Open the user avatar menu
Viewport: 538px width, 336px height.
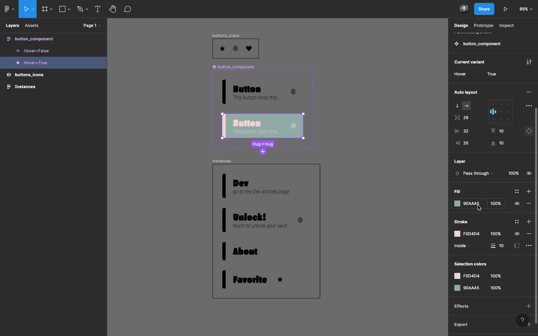tap(464, 9)
